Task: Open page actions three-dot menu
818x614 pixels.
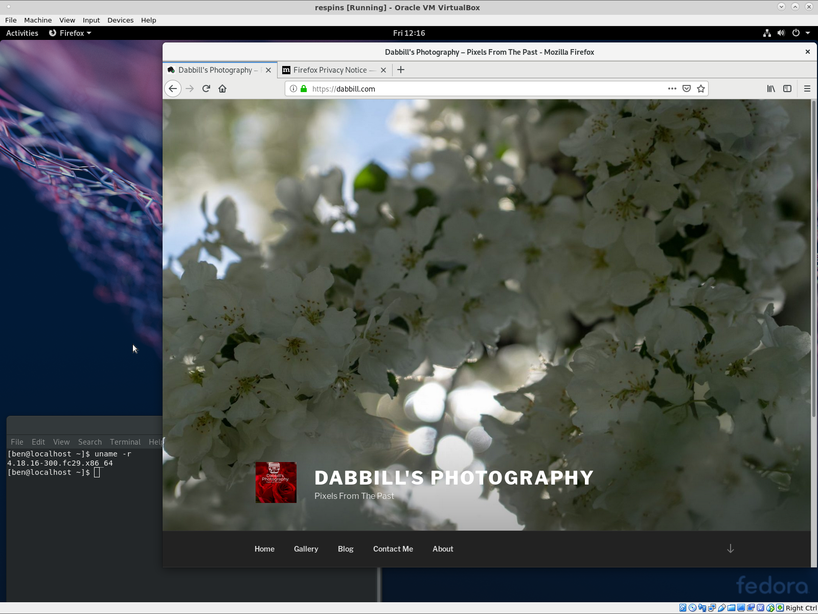Action: [x=672, y=89]
